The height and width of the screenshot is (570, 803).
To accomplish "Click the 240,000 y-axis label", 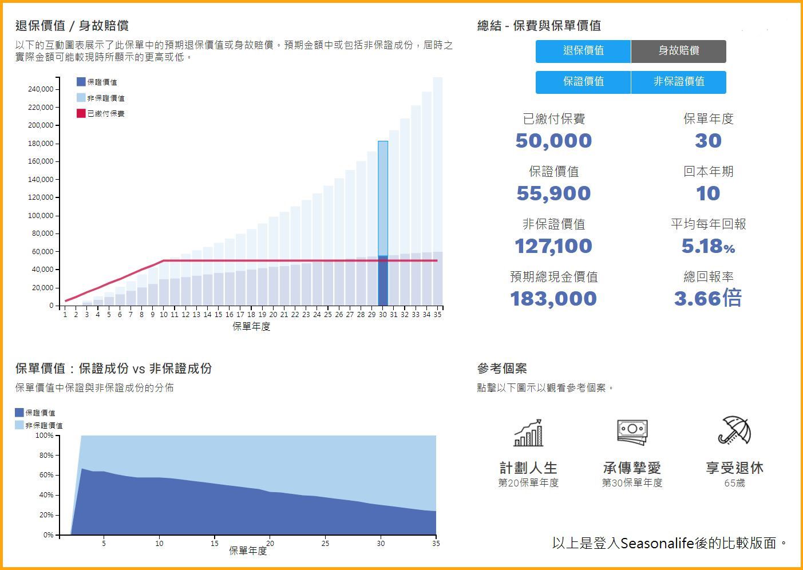I will tap(41, 89).
